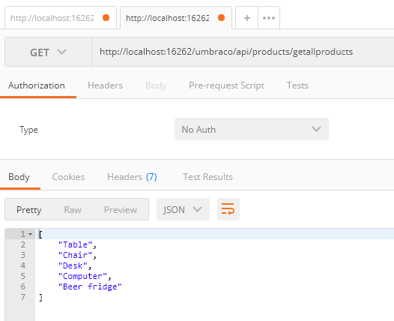Image resolution: width=394 pixels, height=321 pixels.
Task: Open the three-dots tab options menu
Action: click(x=269, y=18)
